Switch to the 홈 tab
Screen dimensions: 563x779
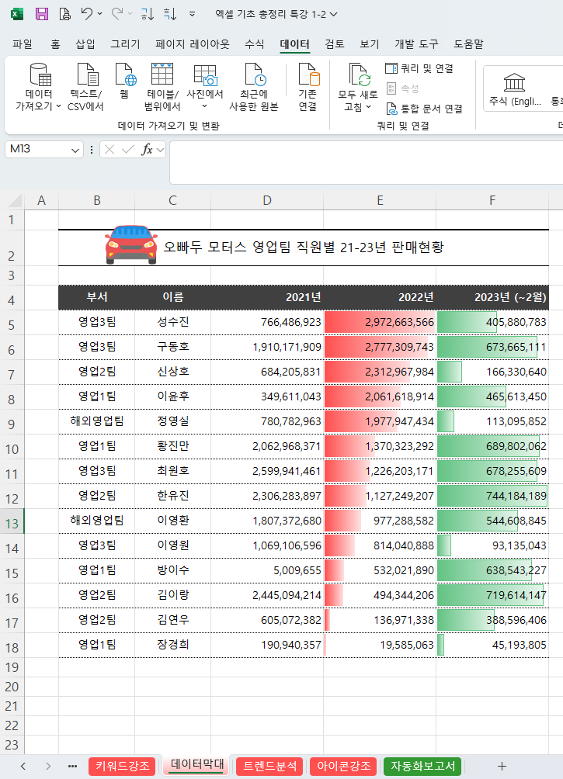[55, 44]
